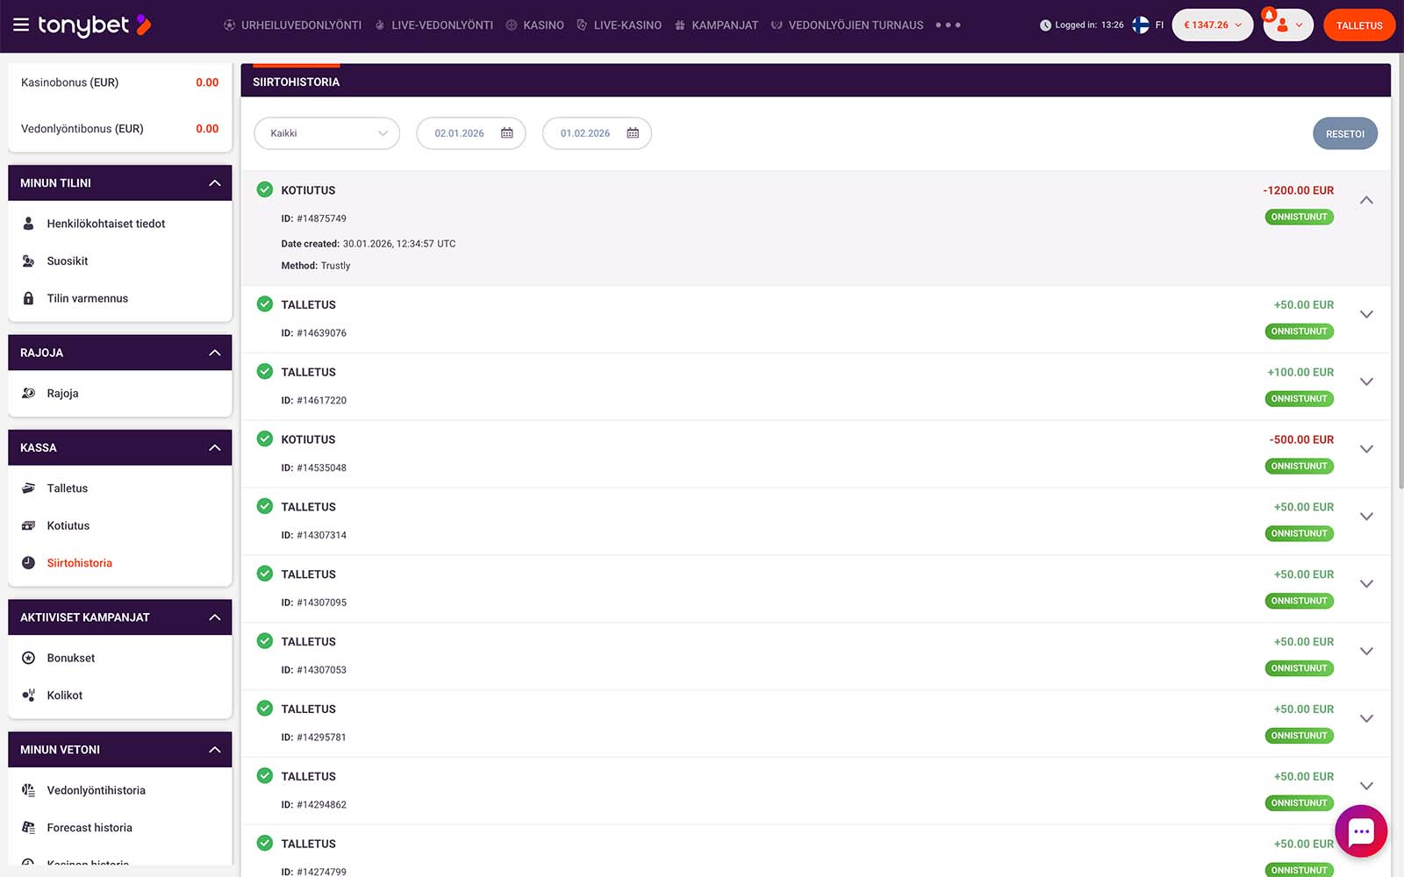
Task: Click the ID #14617220 text
Action: pyautogui.click(x=314, y=401)
